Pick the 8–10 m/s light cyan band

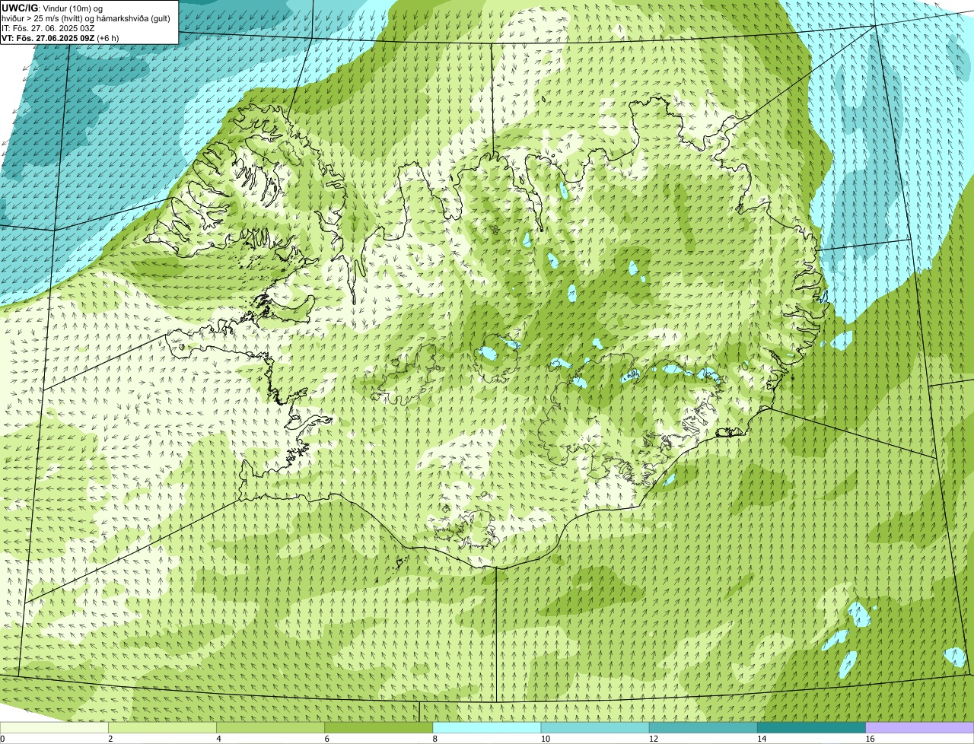click(x=487, y=728)
